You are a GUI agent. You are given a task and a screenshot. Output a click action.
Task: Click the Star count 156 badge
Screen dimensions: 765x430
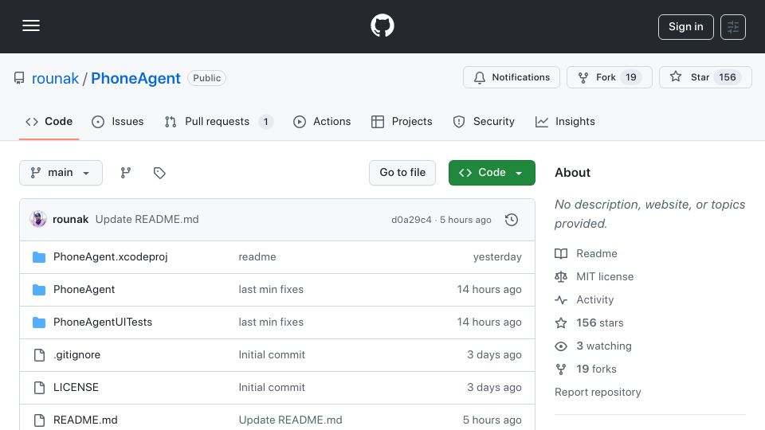[727, 77]
